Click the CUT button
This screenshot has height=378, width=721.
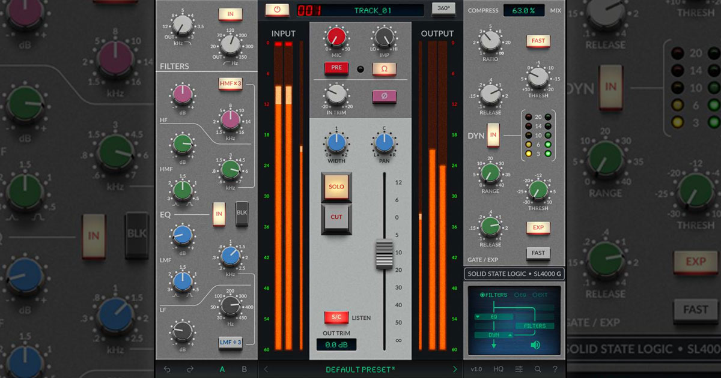coord(336,218)
